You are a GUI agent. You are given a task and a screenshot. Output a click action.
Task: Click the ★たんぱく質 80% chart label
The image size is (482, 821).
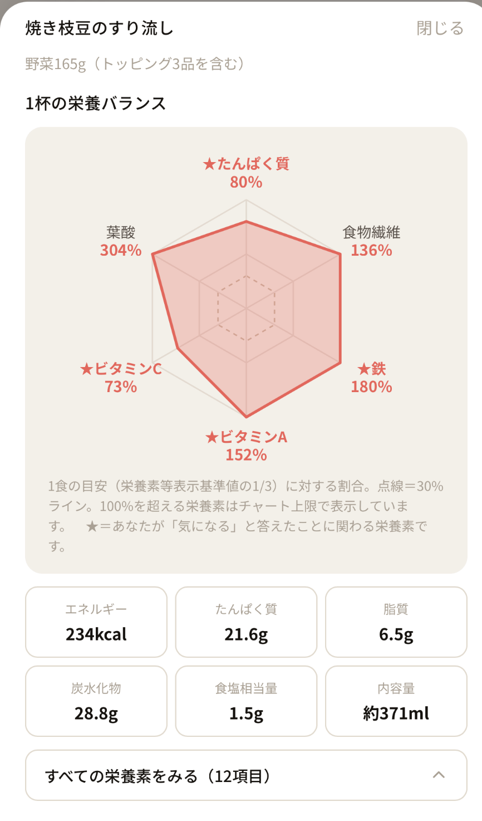[246, 173]
